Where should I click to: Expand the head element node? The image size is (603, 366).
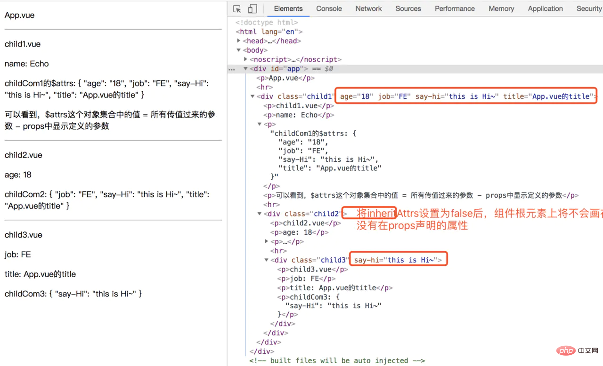239,41
